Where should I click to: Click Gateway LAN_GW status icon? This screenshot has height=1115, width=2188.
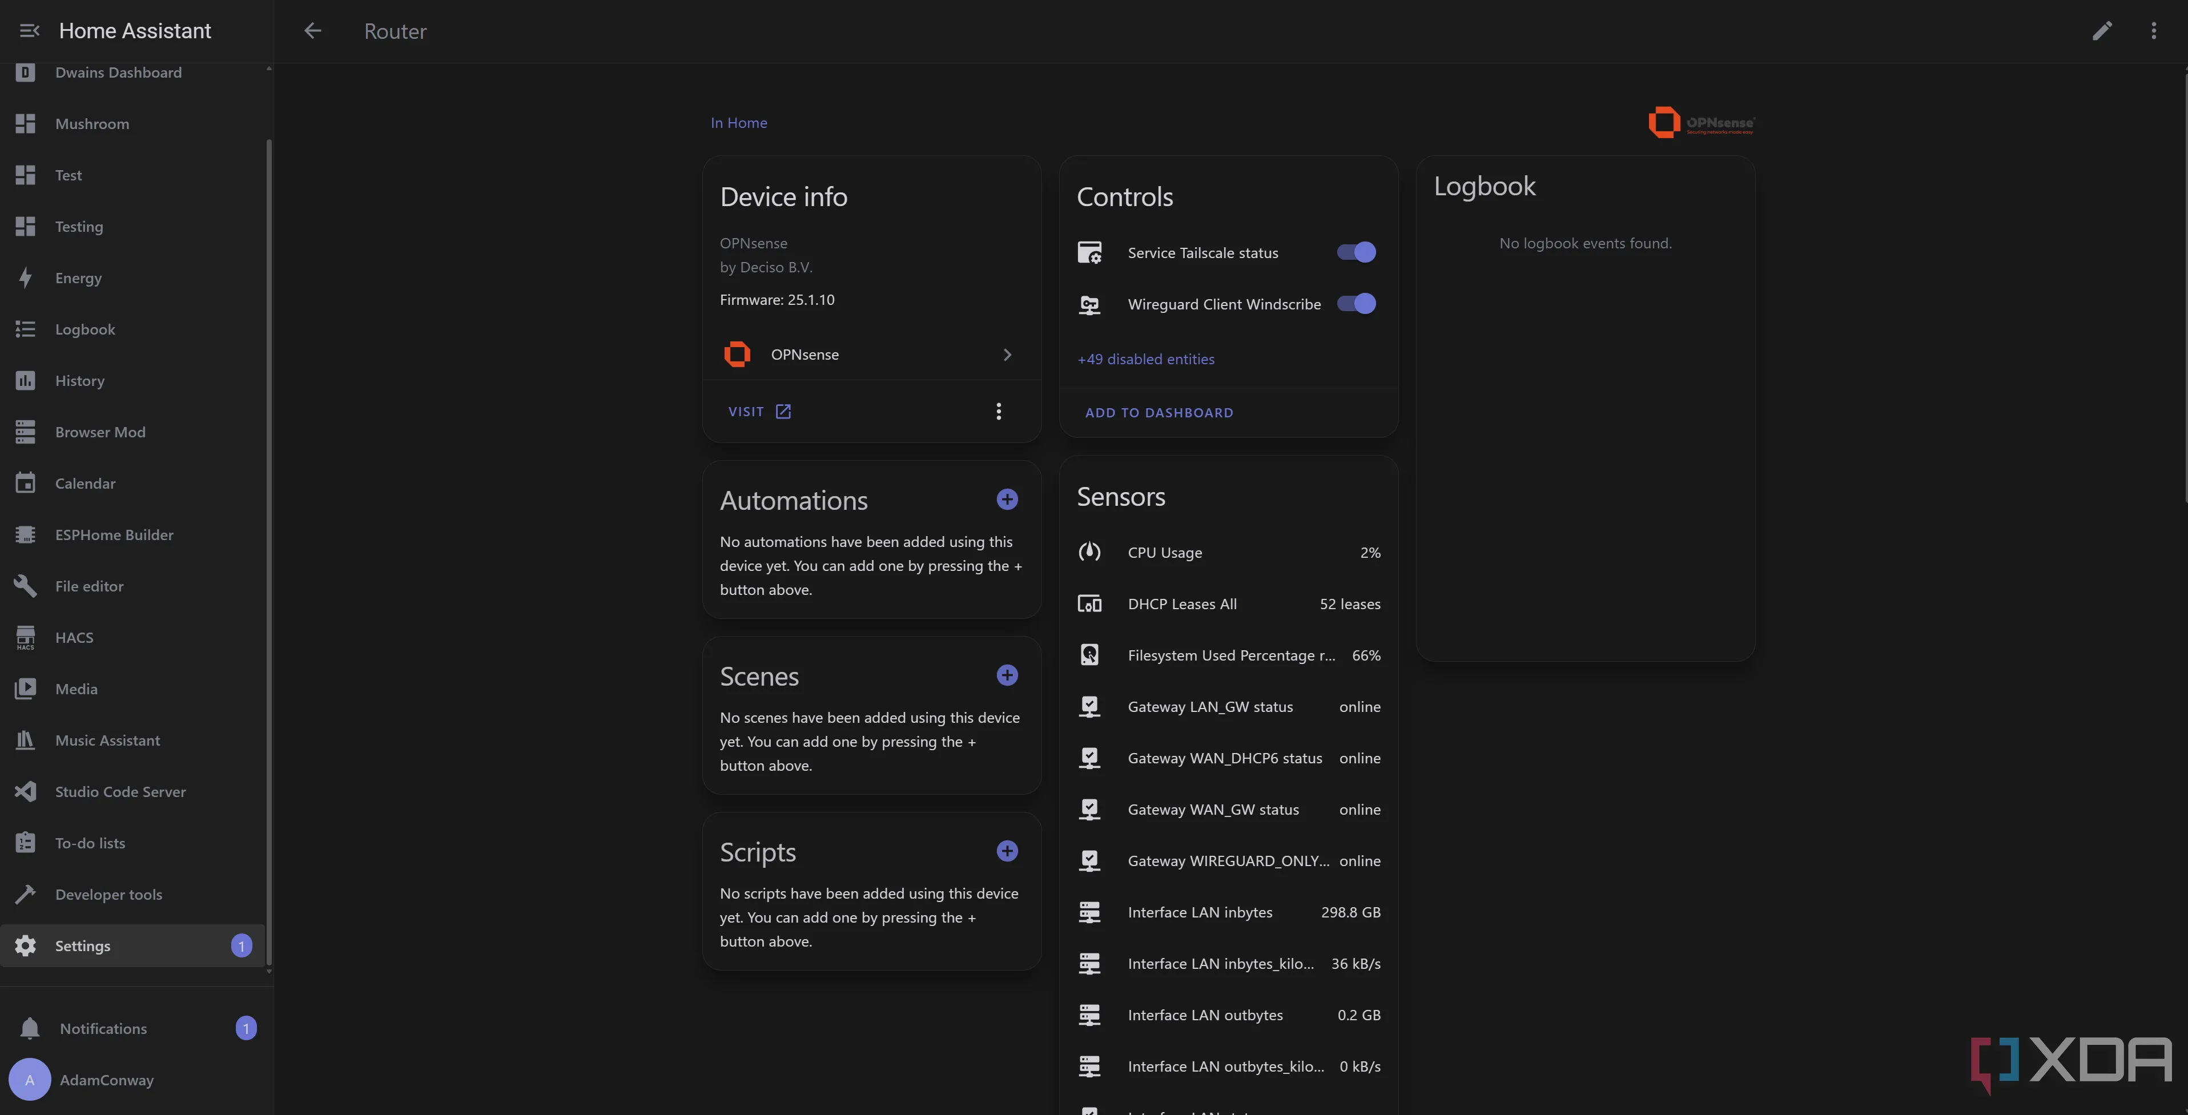tap(1090, 707)
